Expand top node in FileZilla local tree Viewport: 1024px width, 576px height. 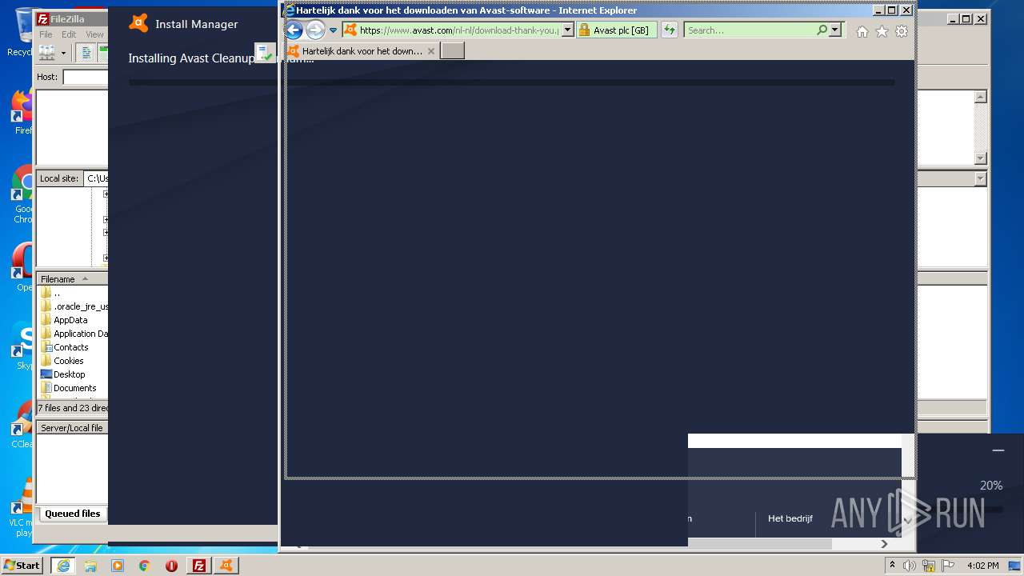tap(105, 194)
